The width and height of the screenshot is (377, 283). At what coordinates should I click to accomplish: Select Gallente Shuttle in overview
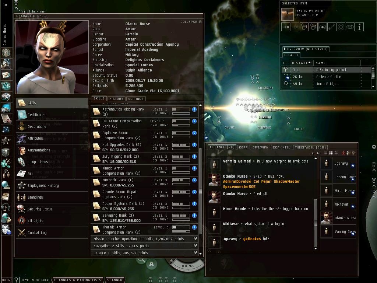coord(326,77)
